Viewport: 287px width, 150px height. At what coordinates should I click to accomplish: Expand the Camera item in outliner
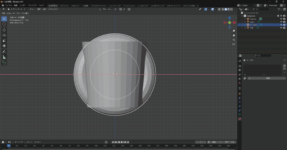[245, 19]
